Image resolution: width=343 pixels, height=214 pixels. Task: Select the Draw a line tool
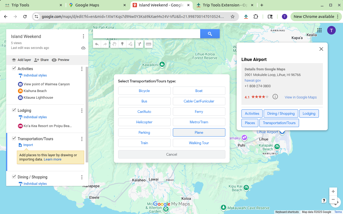pyautogui.click(x=131, y=44)
